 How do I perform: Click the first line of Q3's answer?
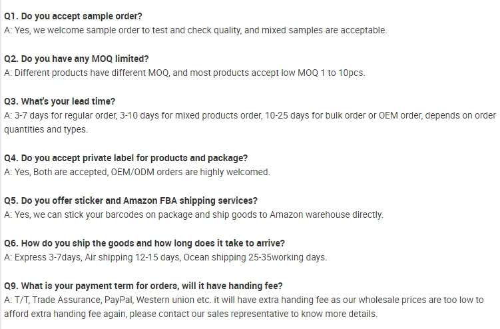[x=250, y=115]
